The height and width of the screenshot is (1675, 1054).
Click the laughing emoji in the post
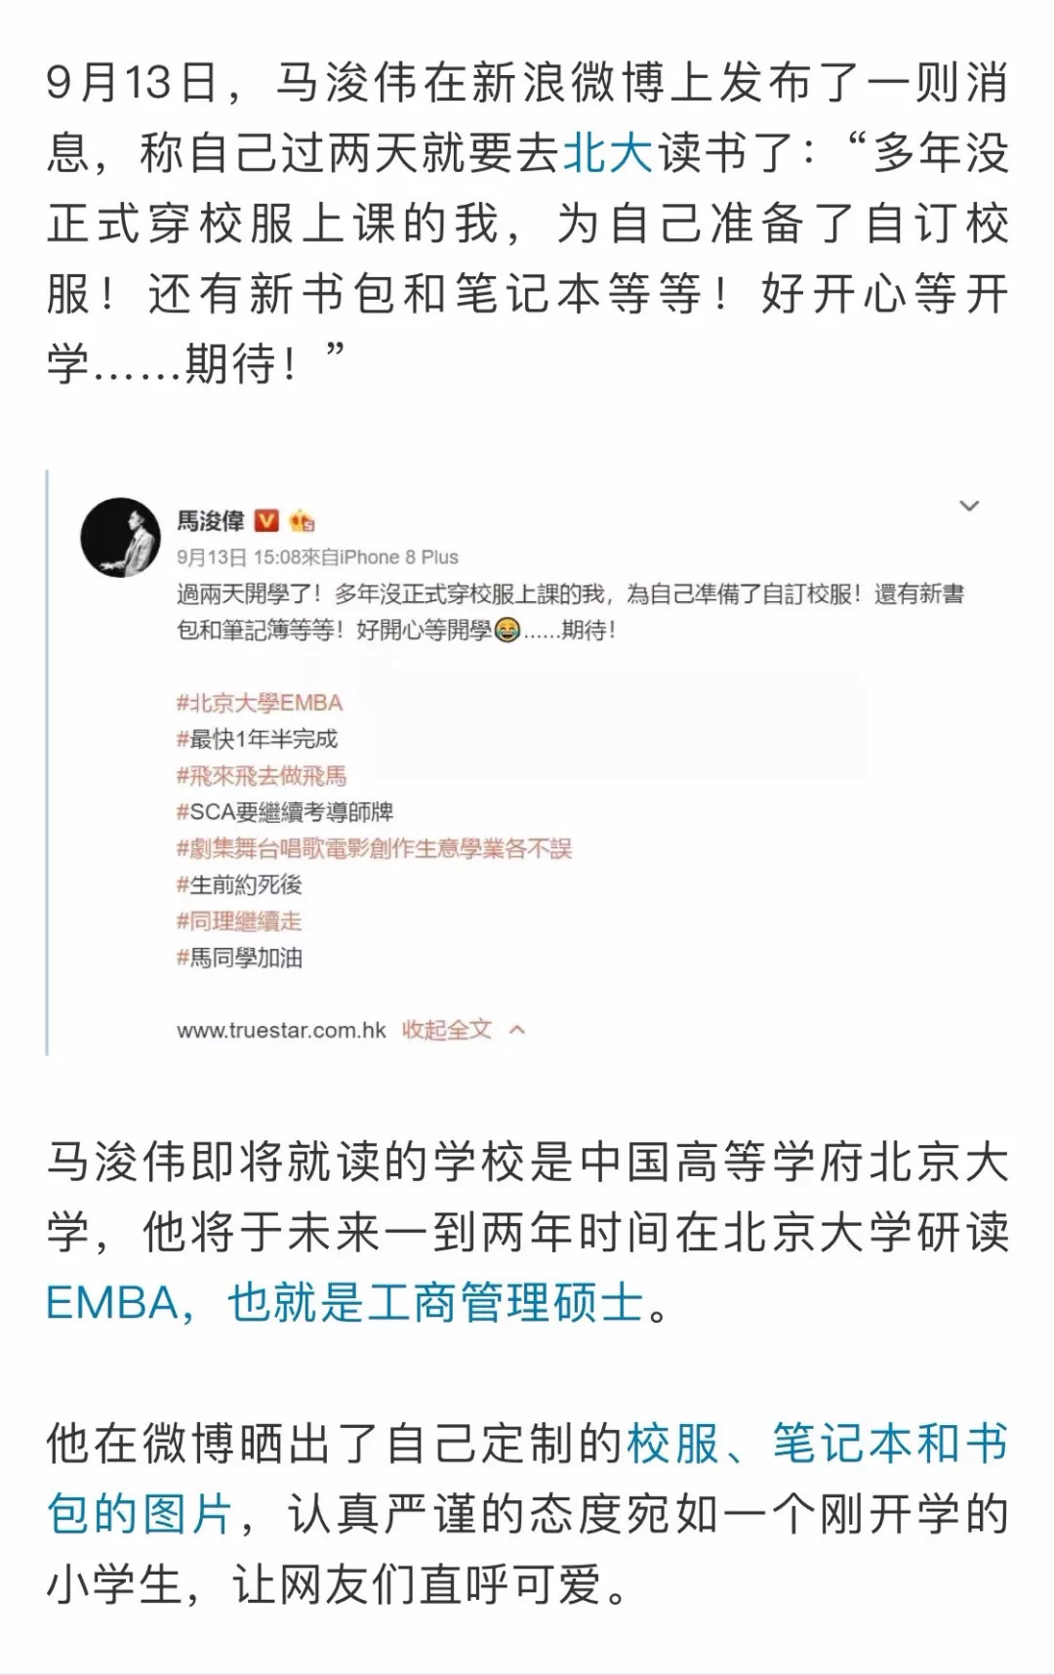click(507, 631)
